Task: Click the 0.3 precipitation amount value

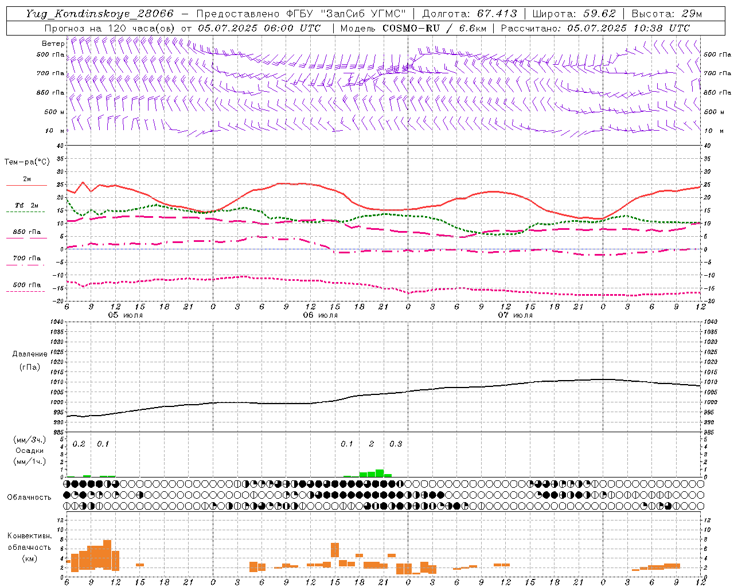Action: [x=396, y=444]
